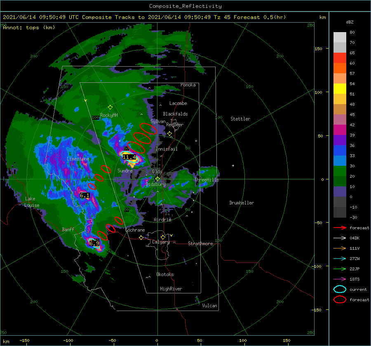
Task: Click the Composite_Reflectivity title
Action: 185,6
